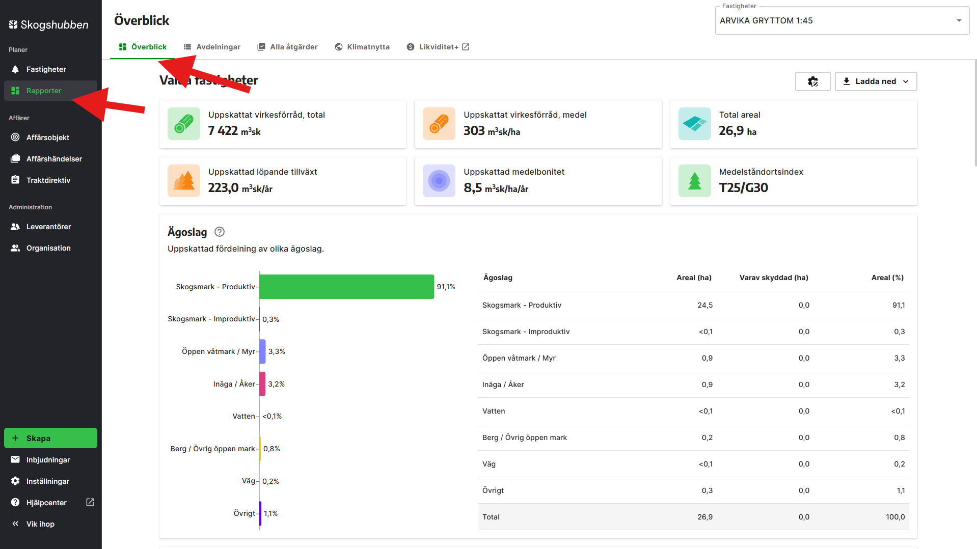The image size is (977, 549).
Task: Click the Ägoslag help question mark icon
Action: 220,232
